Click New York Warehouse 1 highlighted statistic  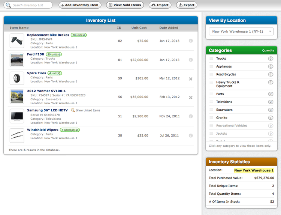254,170
